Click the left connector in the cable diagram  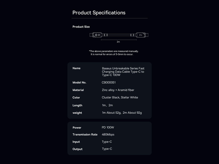pos(96,35)
